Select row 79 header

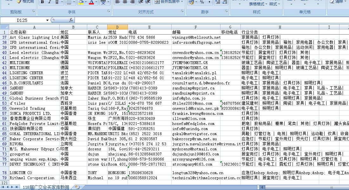[x=4, y=178]
